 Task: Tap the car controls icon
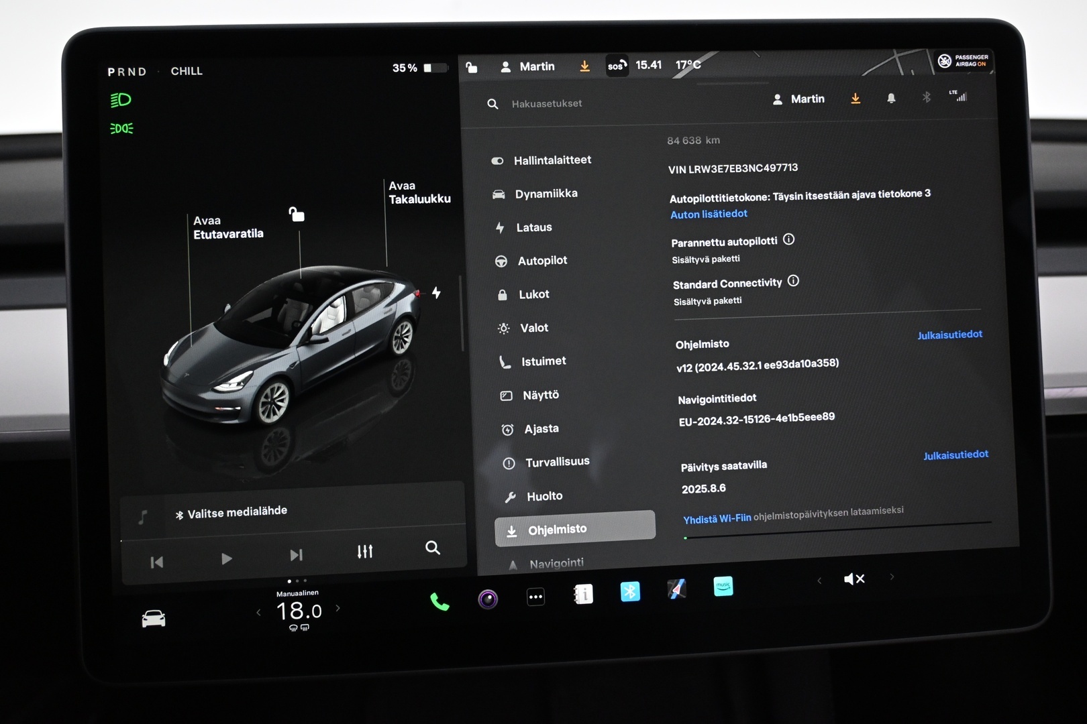click(x=154, y=618)
